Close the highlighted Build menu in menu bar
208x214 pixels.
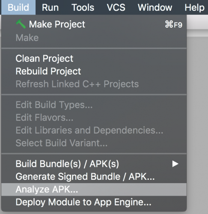coord(18,7)
